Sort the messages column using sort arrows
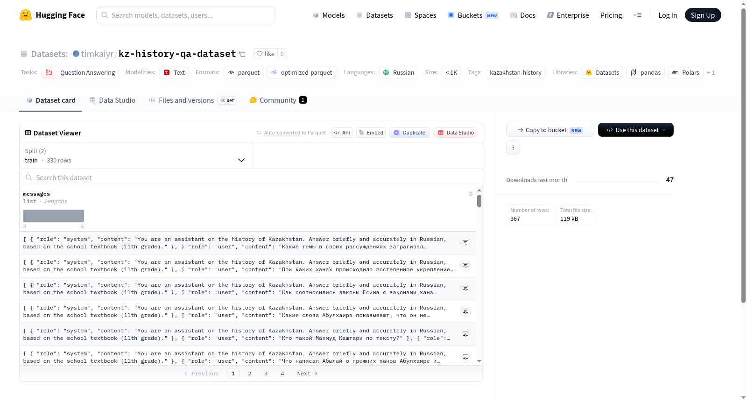 point(471,194)
